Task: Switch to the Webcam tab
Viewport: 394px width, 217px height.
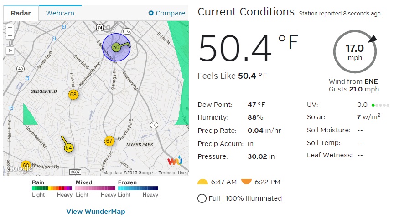Action: point(60,13)
